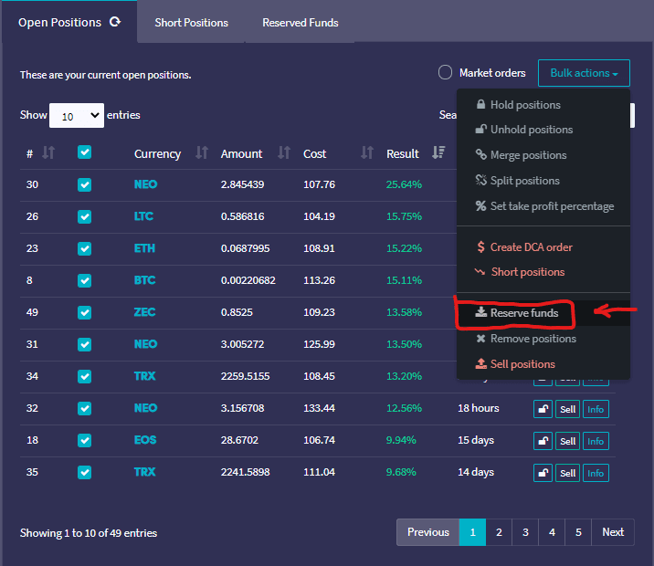The height and width of the screenshot is (566, 654).
Task: Select Merge positions menu entry
Action: tap(543, 155)
